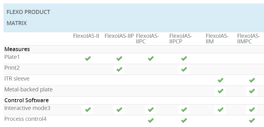This screenshot has height=127, width=264.
Task: Click the Control Software section heading
Action: [26, 100]
